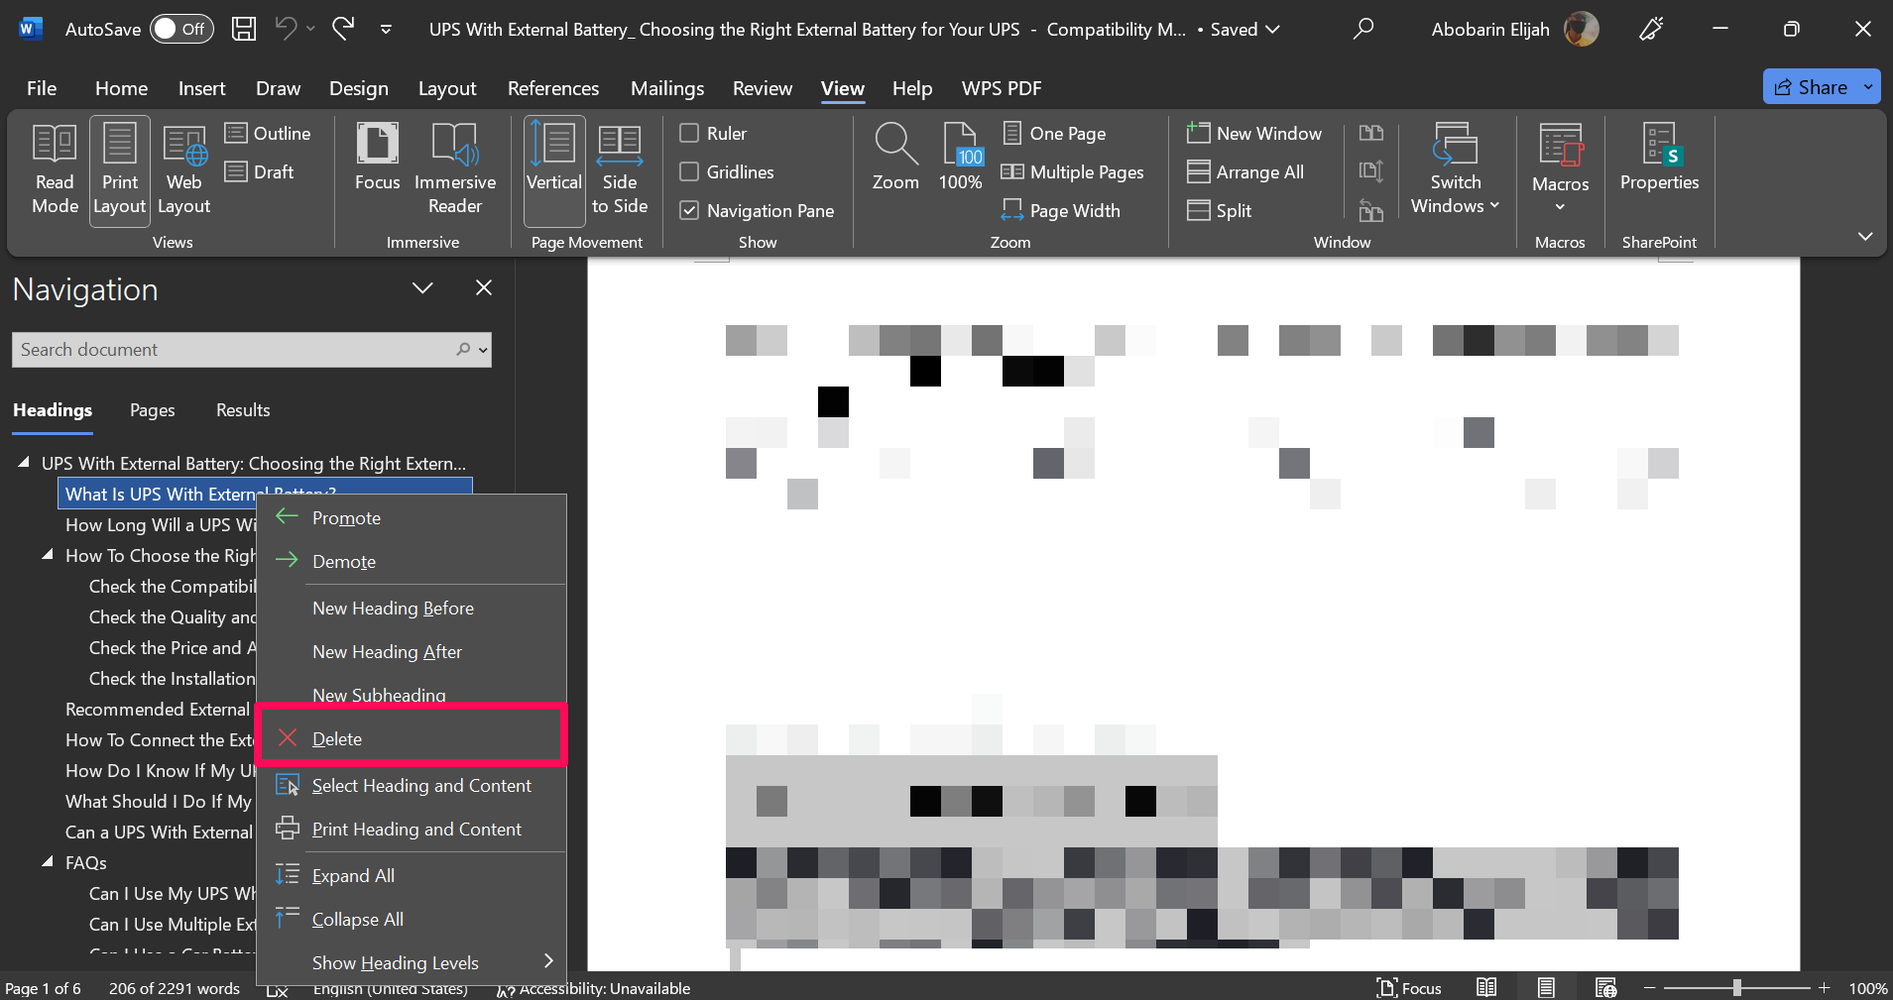Screen dimensions: 1893x1000
Task: Choose Demote in context menu
Action: coord(413,561)
